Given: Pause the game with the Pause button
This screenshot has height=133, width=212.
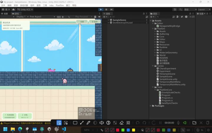Looking at the screenshot, I should (x=106, y=9).
